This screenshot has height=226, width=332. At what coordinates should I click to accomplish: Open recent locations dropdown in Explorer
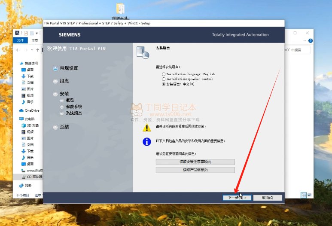(32, 50)
